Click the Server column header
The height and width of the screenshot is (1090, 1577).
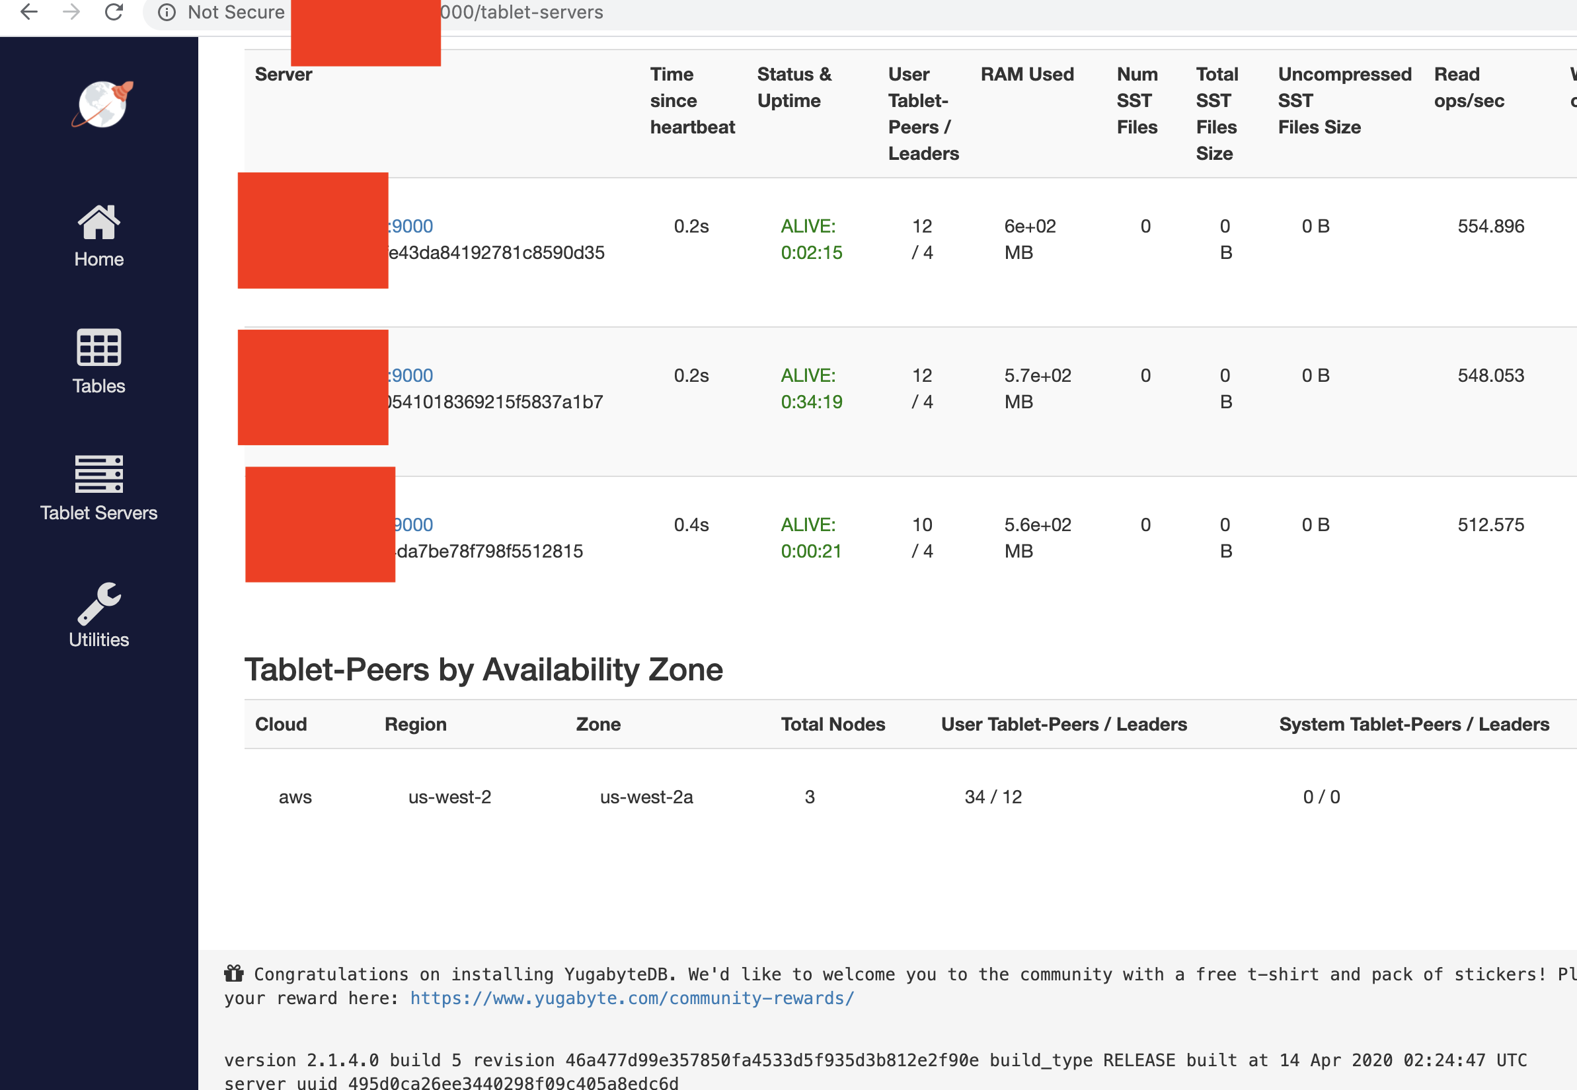283,75
